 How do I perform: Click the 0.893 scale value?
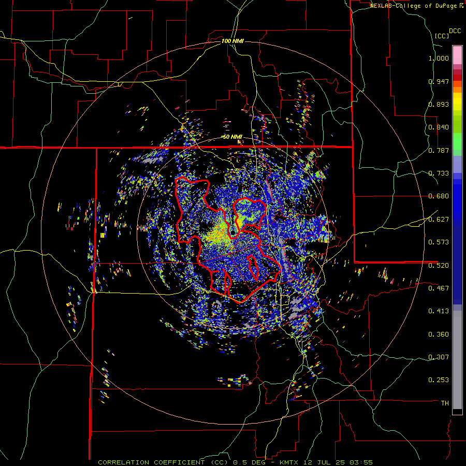coord(439,104)
